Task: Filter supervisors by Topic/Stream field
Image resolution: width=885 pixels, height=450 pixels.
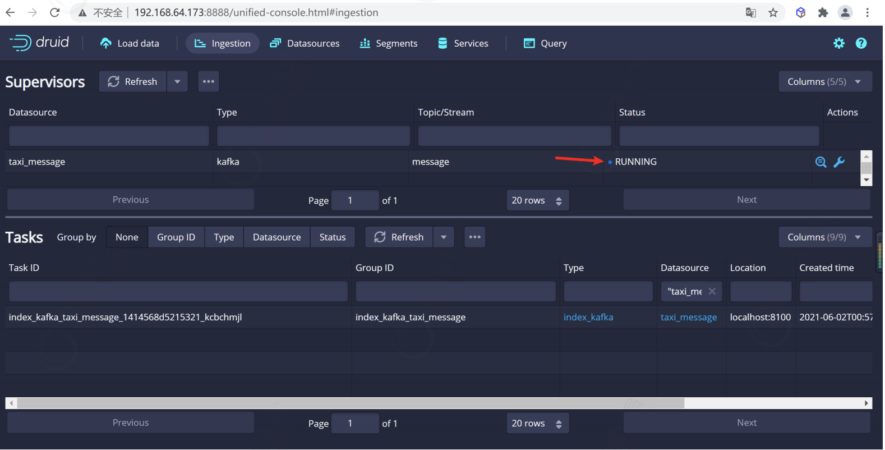Action: coord(515,136)
